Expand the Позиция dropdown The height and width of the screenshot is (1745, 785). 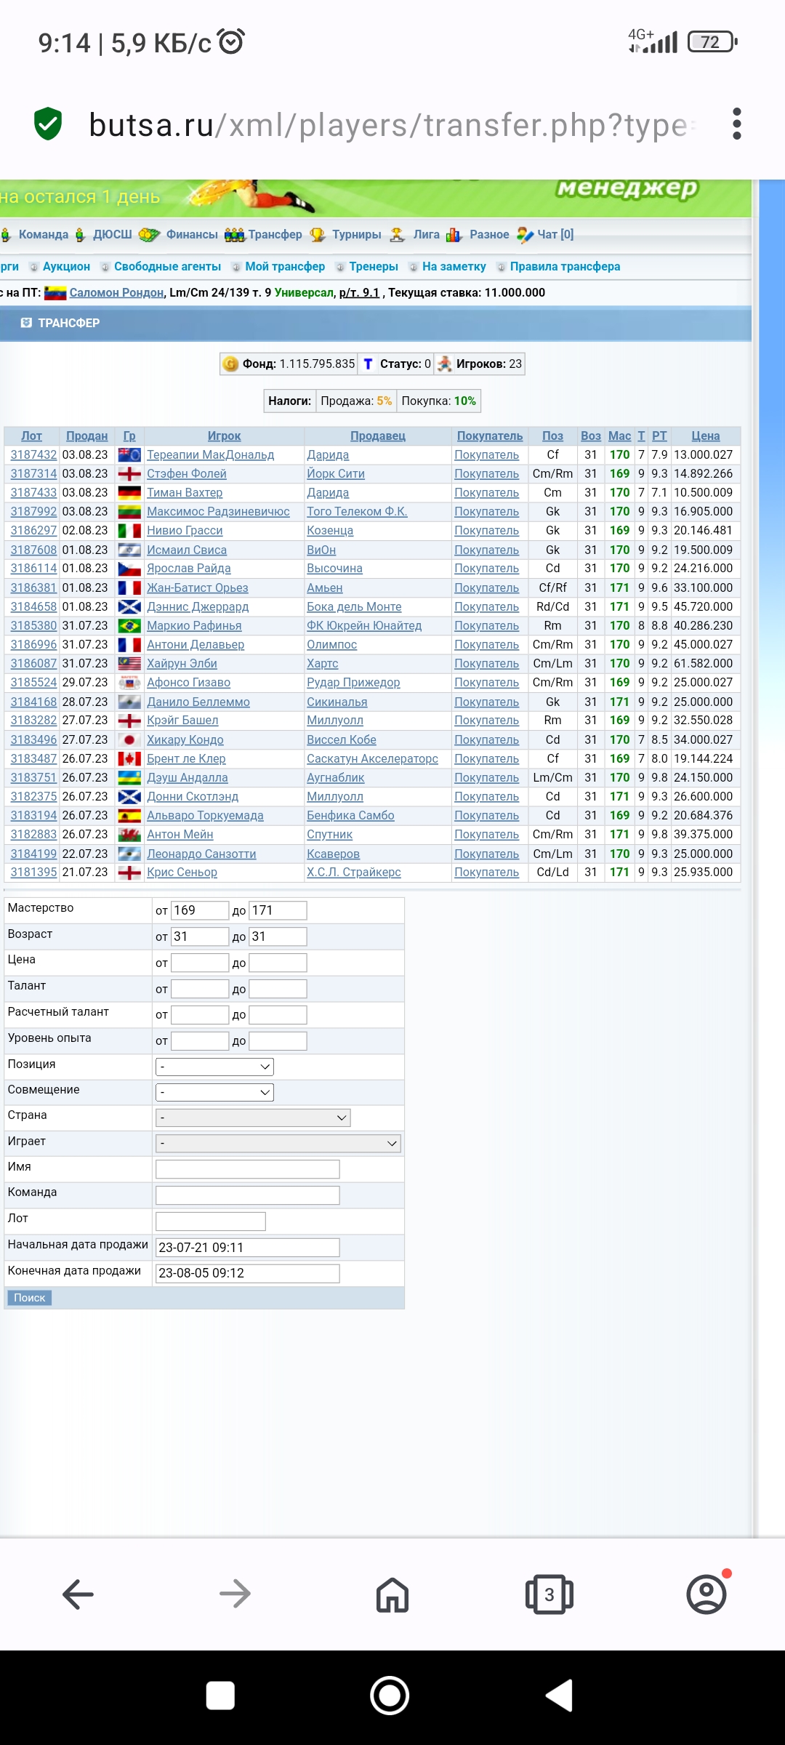(x=214, y=1067)
